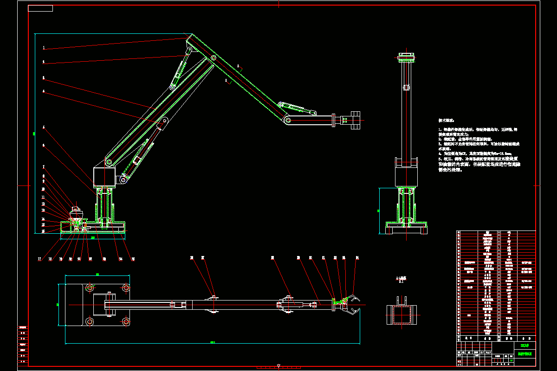Click the cyan overall length dimension line
The image size is (557, 371).
pos(213,344)
